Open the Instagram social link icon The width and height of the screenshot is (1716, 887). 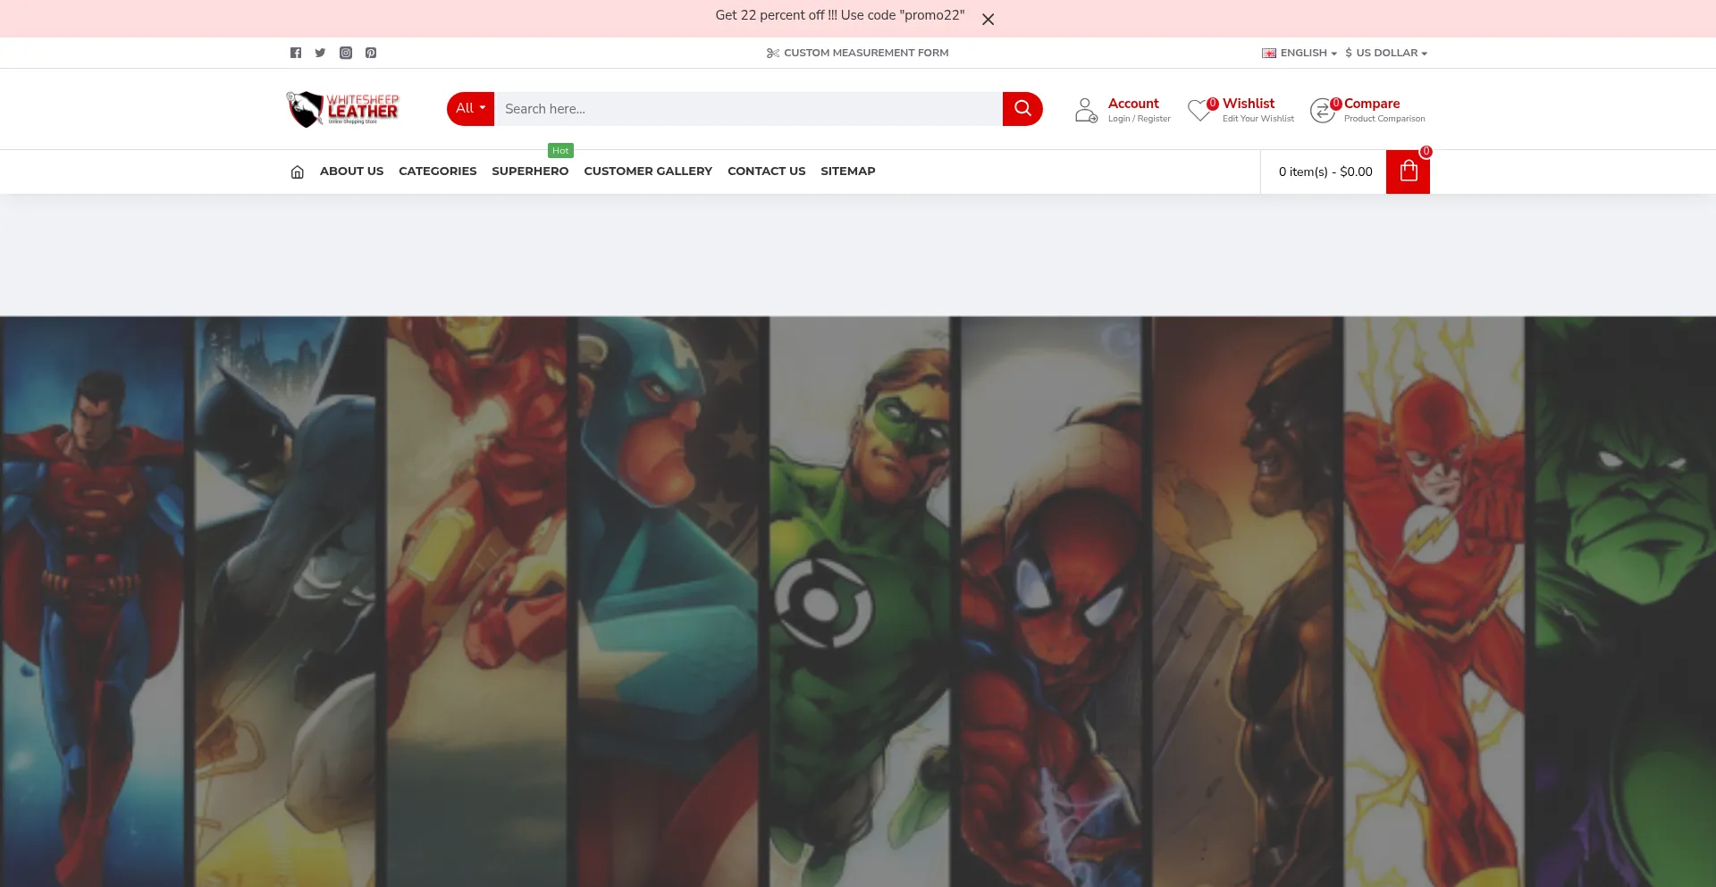click(346, 53)
